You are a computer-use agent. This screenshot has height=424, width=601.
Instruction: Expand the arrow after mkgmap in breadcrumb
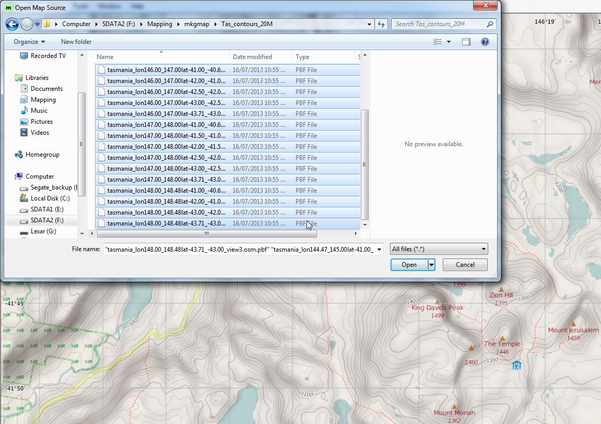coord(216,24)
